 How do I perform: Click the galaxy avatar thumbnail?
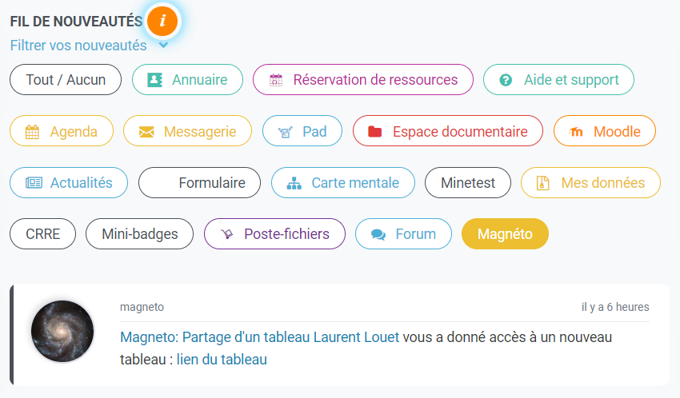click(62, 332)
